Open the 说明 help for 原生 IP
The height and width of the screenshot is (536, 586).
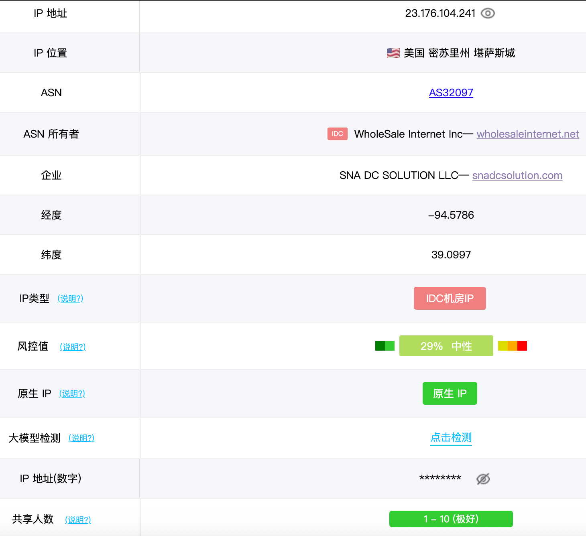pyautogui.click(x=72, y=394)
